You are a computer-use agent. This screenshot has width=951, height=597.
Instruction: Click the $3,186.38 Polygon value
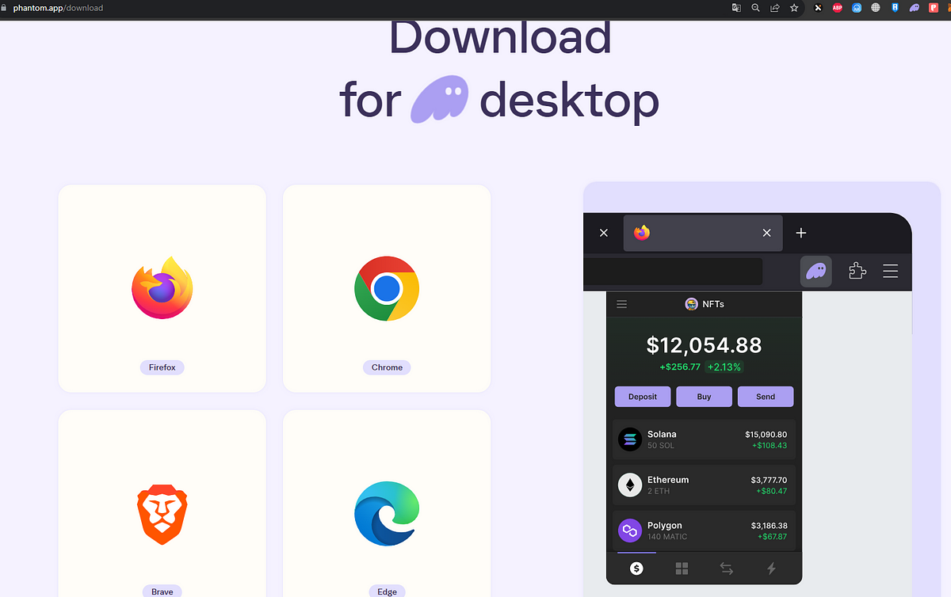[769, 526]
